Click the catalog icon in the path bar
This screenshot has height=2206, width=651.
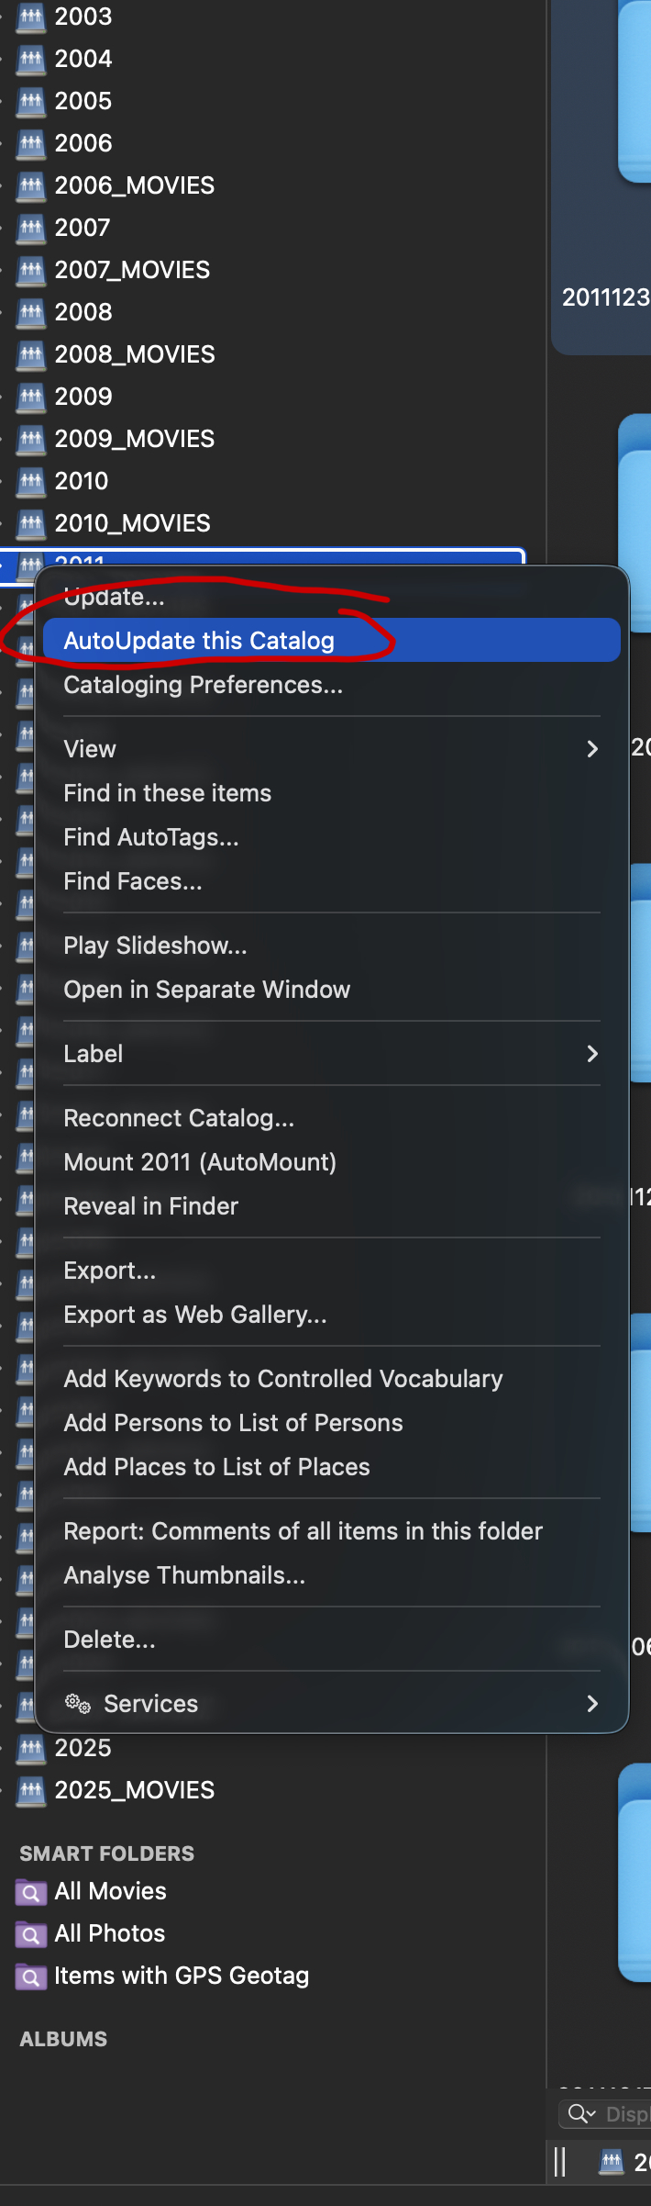tap(612, 2162)
